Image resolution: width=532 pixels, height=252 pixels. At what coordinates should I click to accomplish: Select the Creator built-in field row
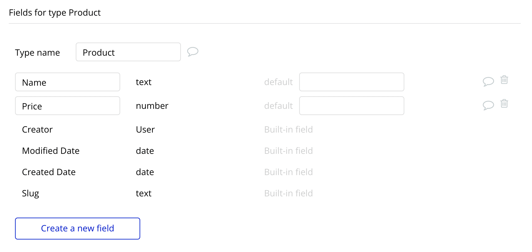37,129
